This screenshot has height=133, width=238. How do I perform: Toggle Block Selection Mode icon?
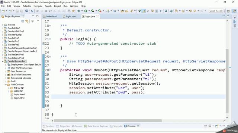coord(156,11)
